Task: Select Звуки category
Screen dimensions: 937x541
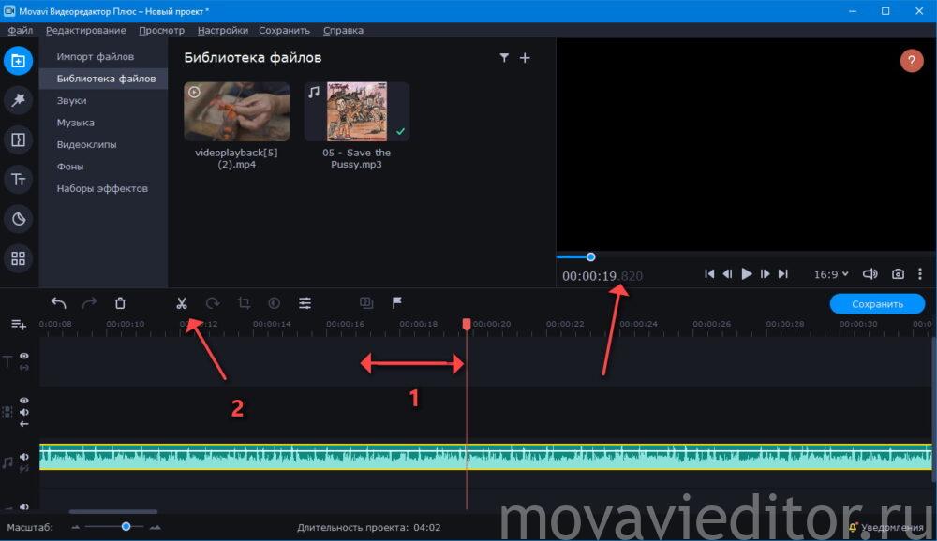Action: tap(72, 101)
